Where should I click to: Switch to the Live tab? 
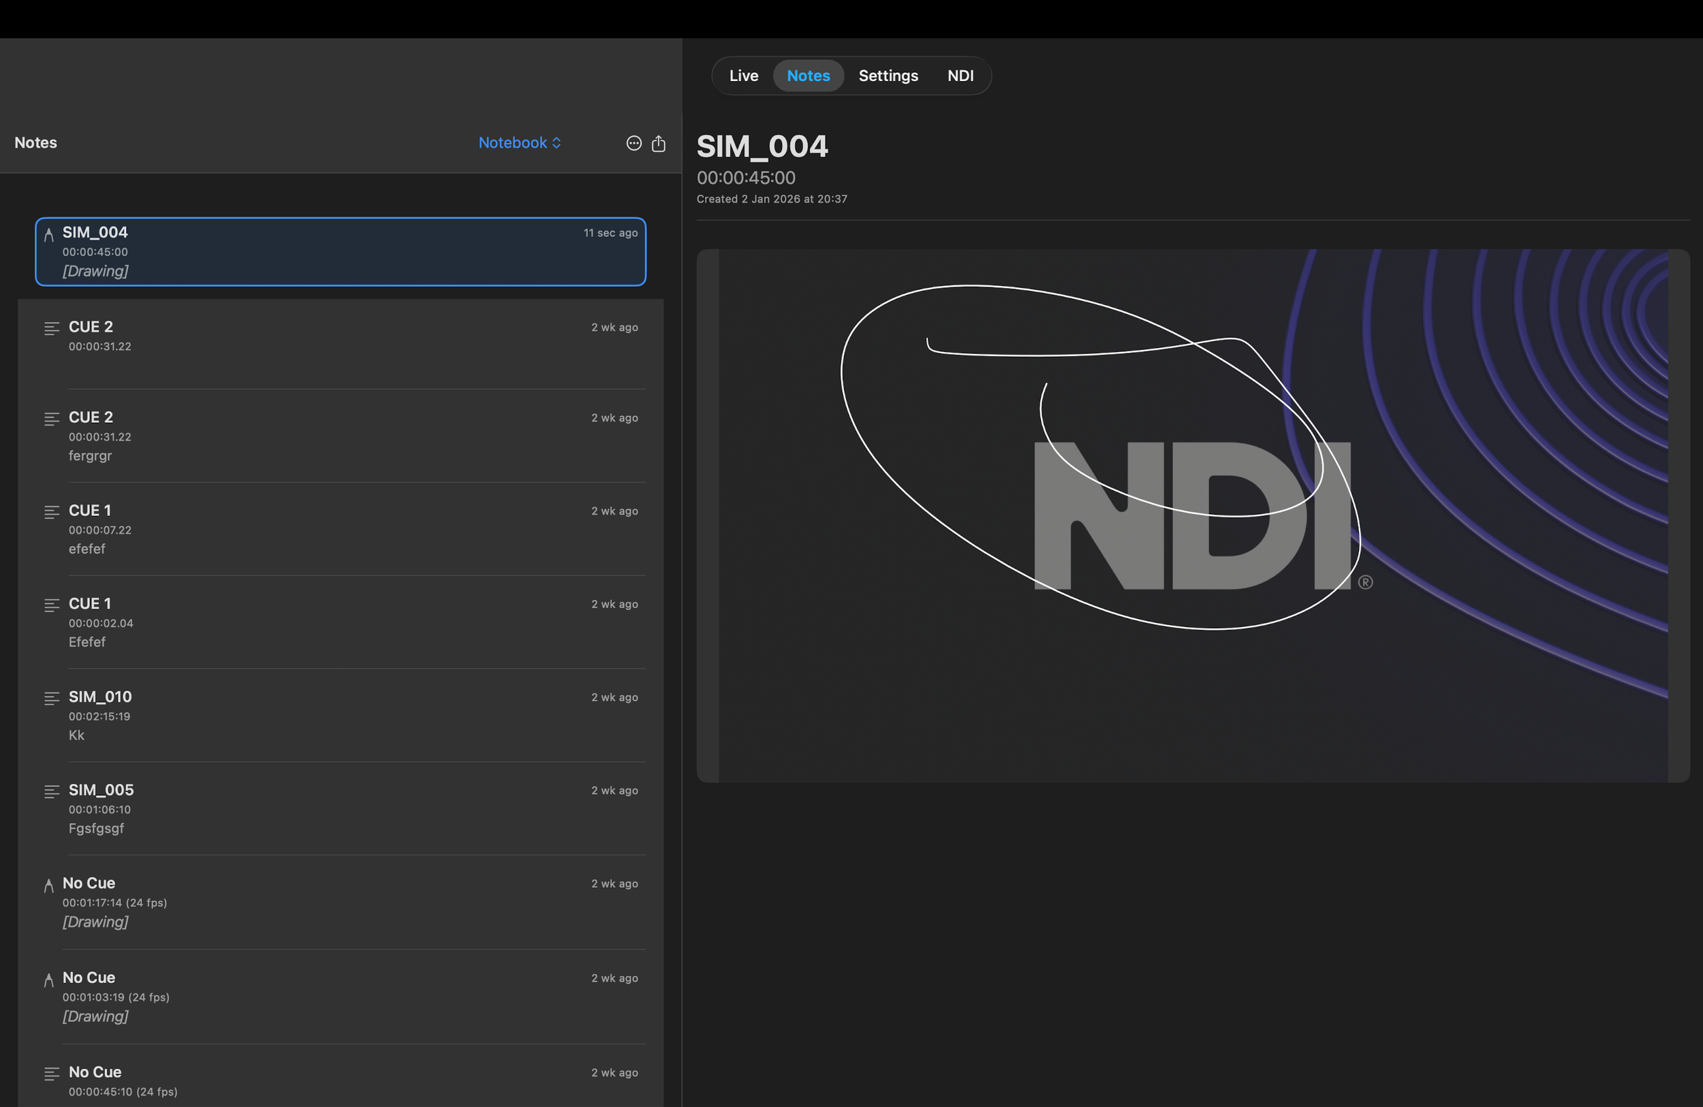(743, 76)
